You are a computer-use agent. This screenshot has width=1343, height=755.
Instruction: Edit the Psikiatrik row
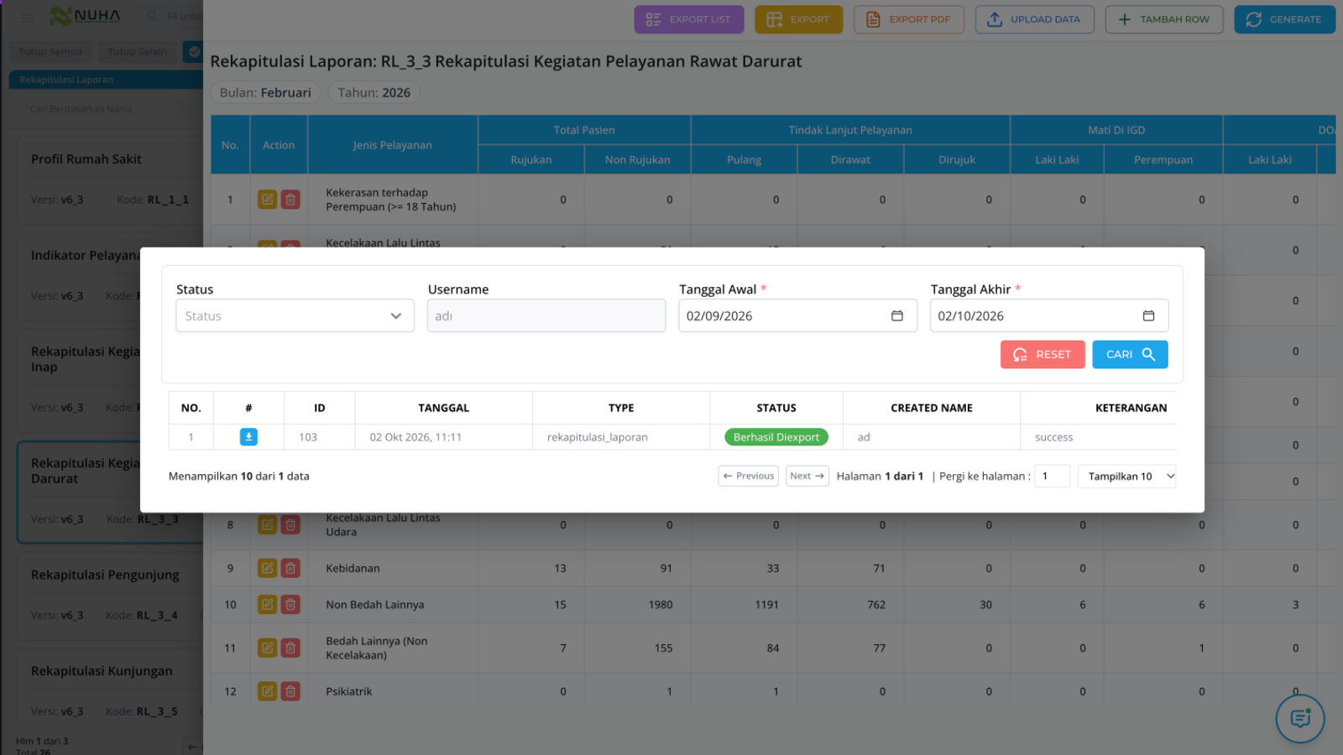pos(267,691)
